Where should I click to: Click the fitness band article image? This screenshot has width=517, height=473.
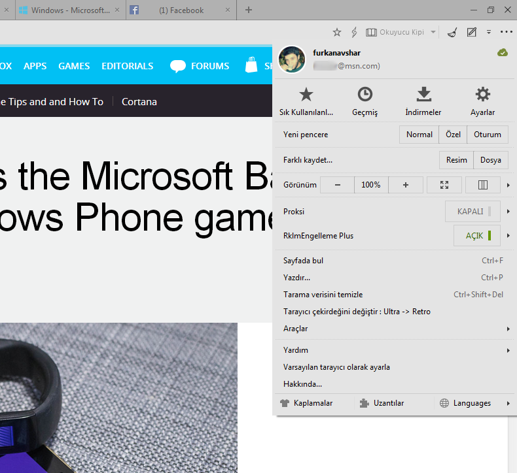point(118,398)
